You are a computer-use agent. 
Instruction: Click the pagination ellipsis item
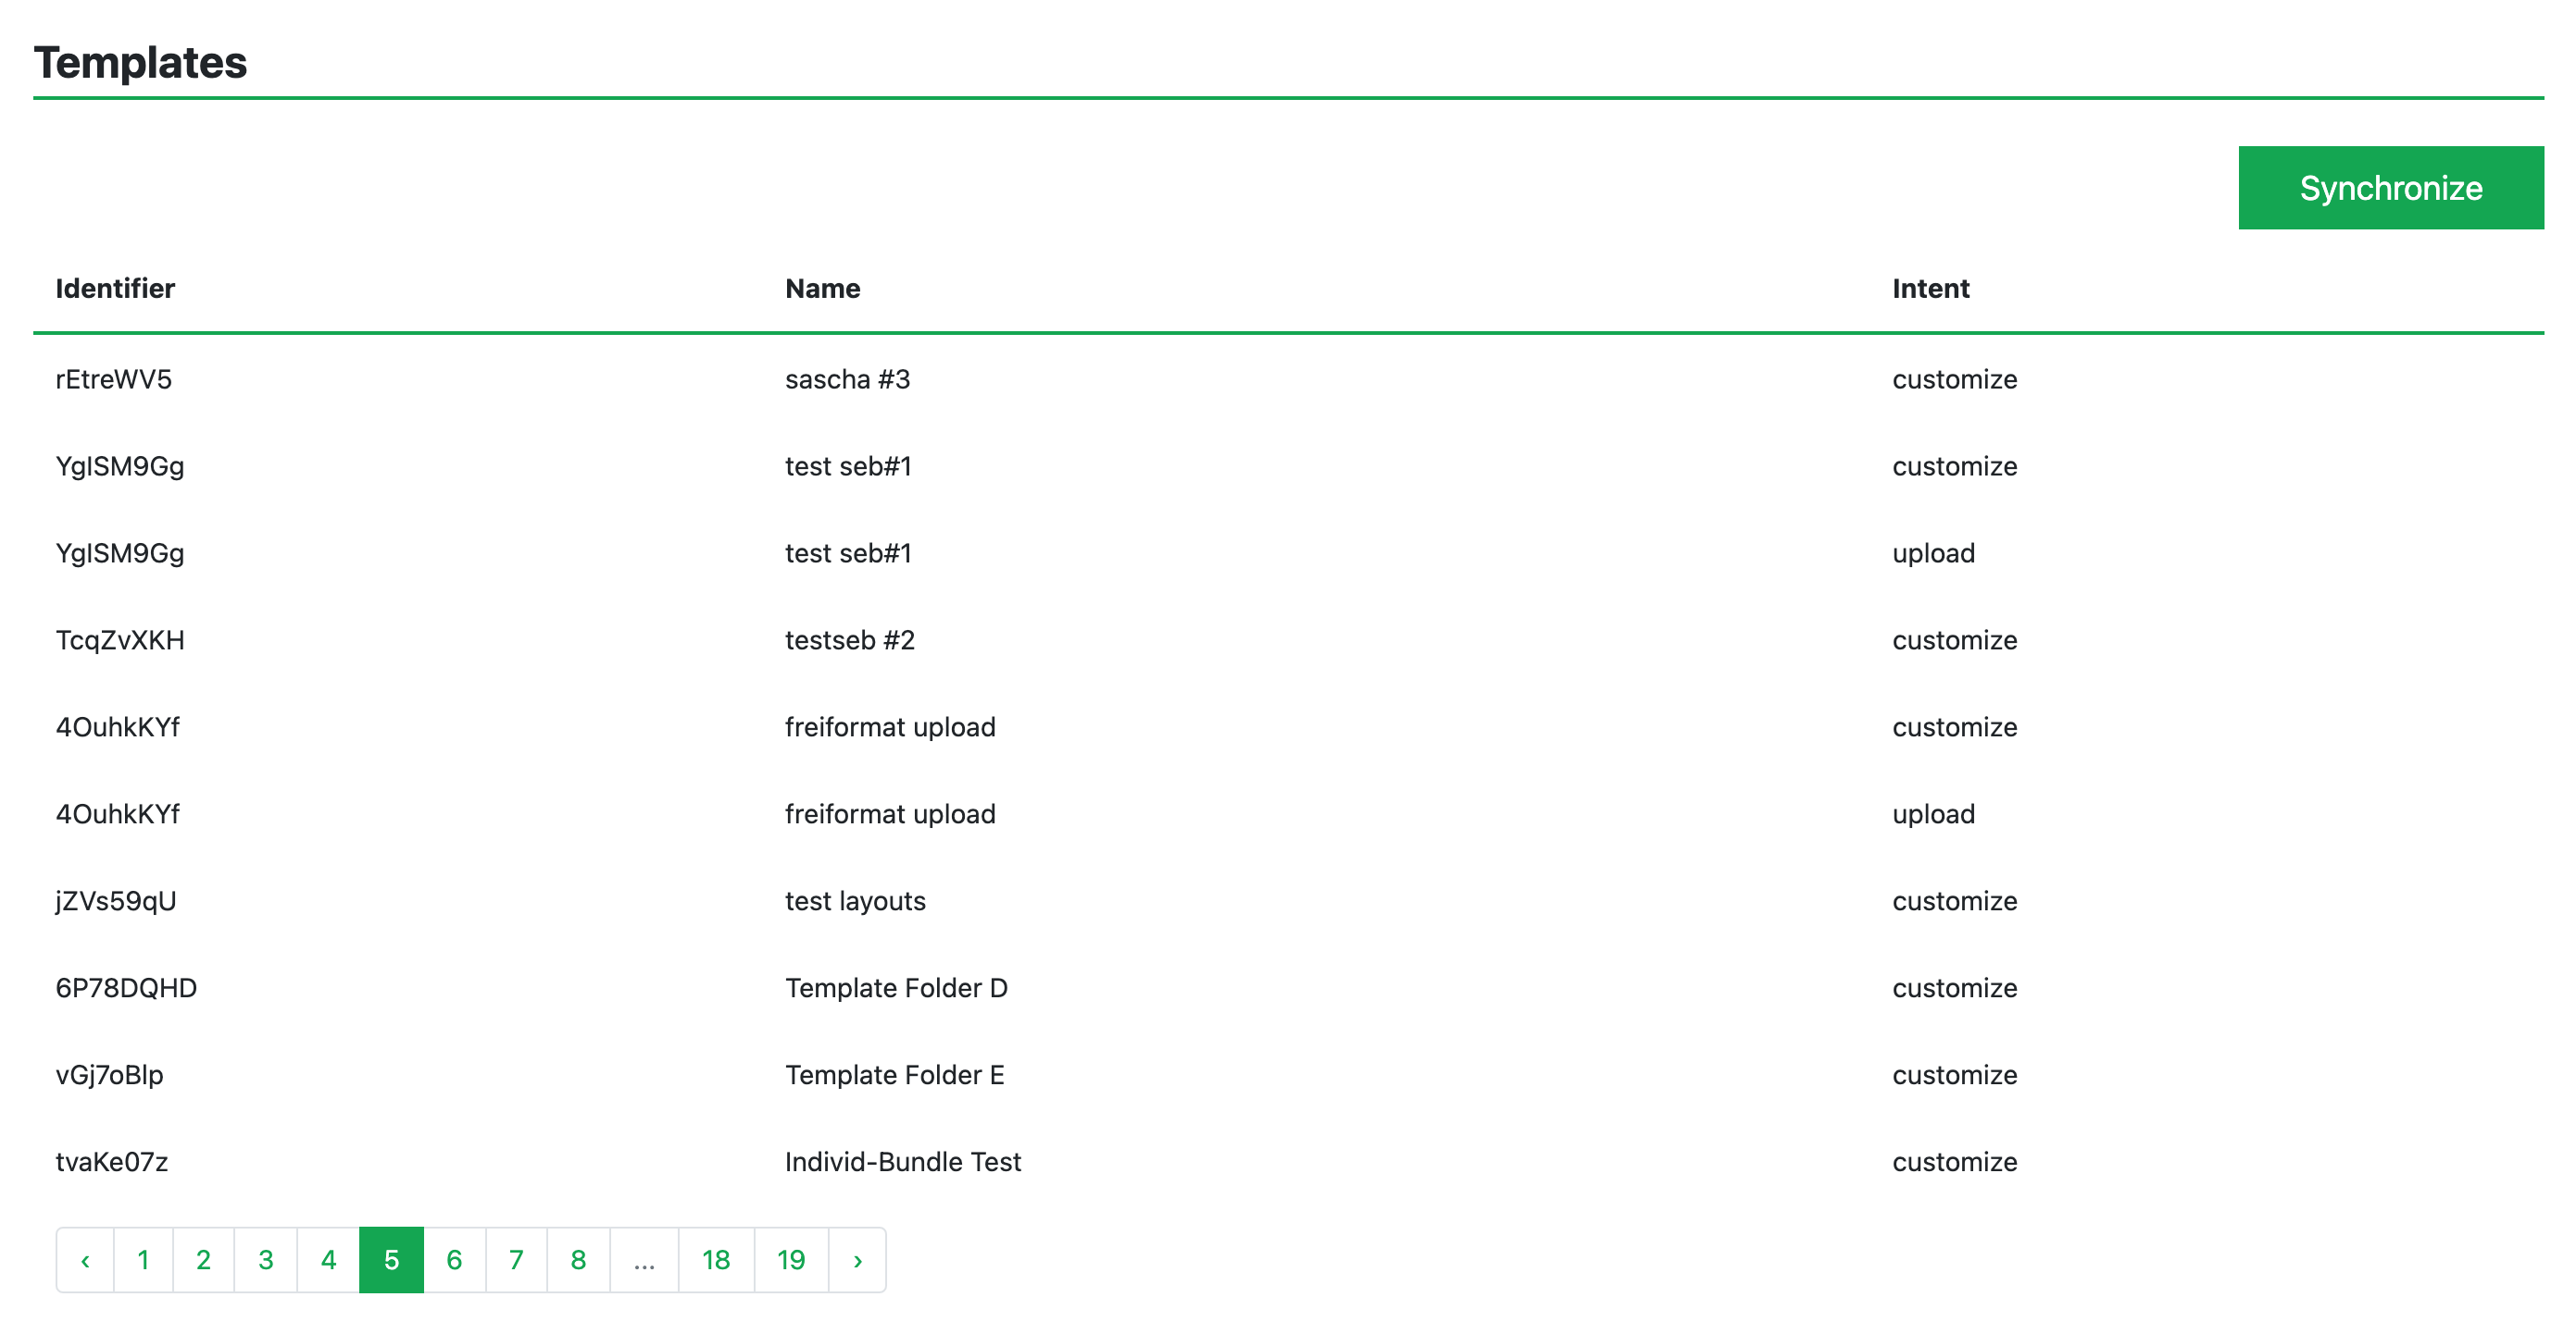pyautogui.click(x=644, y=1259)
